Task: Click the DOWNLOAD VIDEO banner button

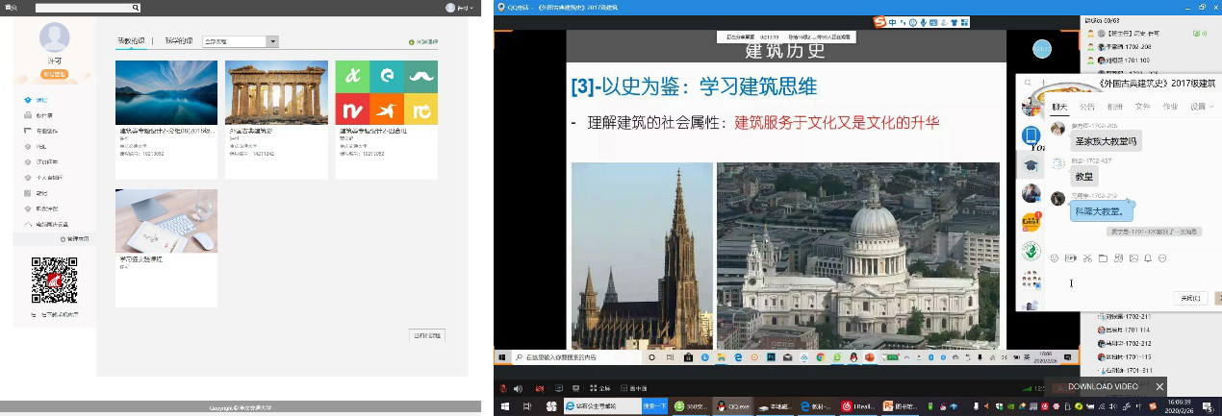Action: tap(1104, 386)
